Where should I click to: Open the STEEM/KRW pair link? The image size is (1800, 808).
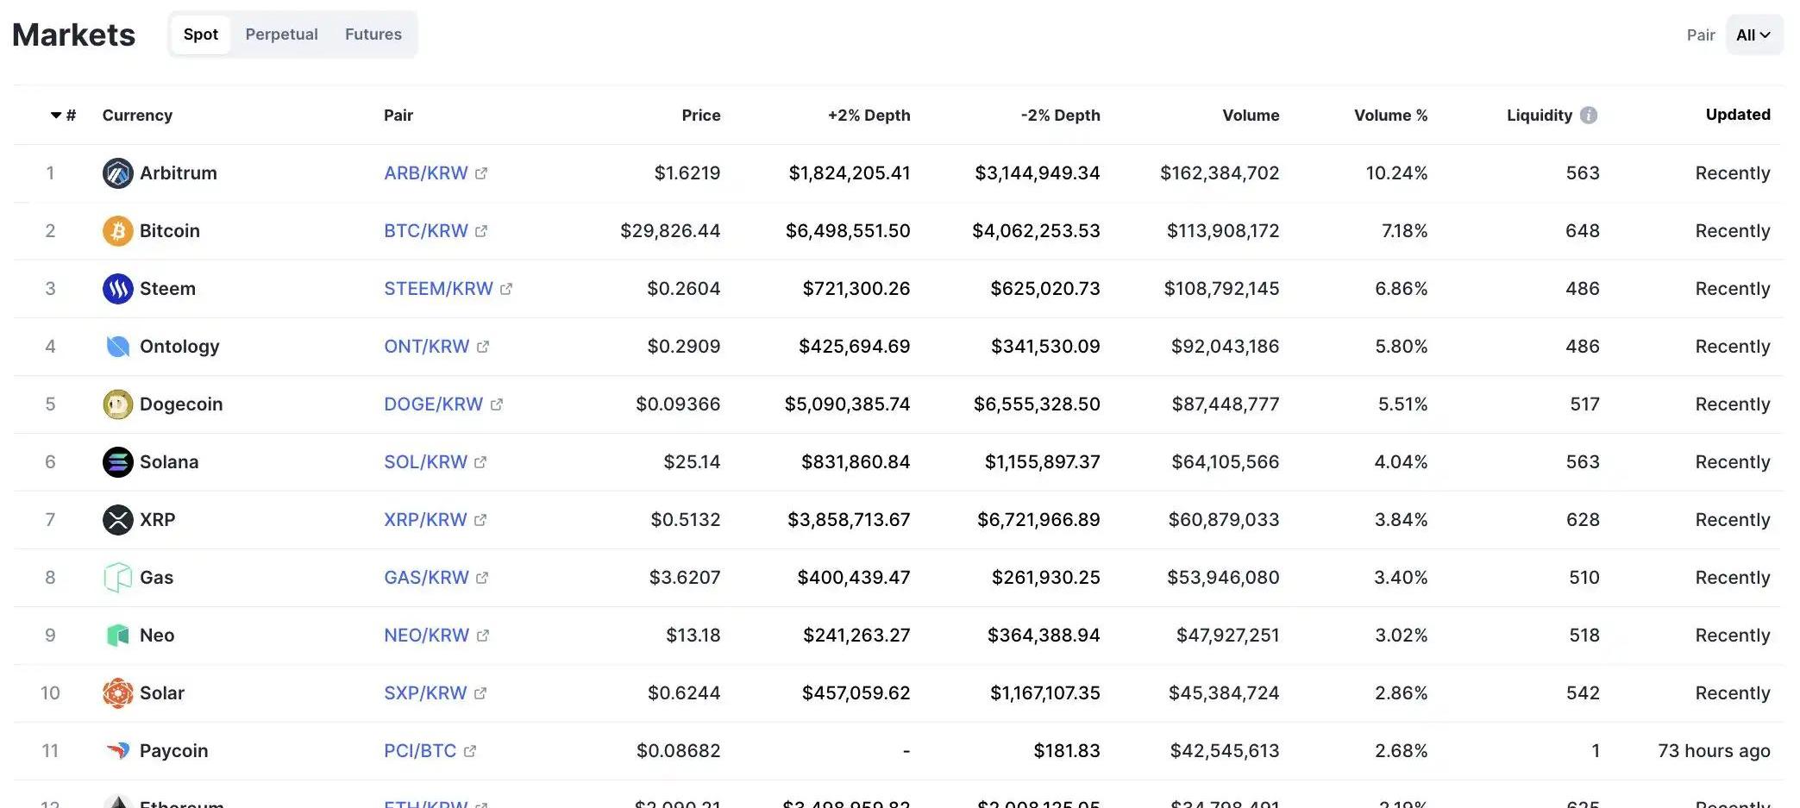pyautogui.click(x=438, y=289)
